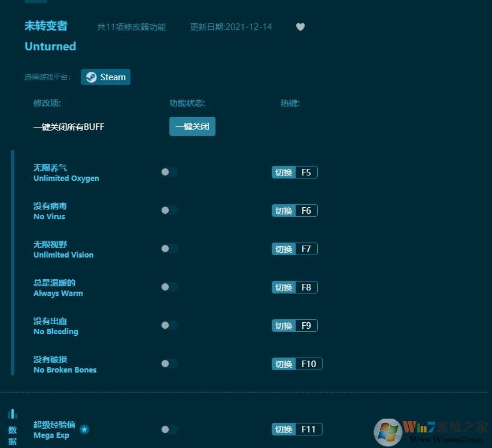The height and width of the screenshot is (448, 492).
Task: Click 切换 F6 for No Virus
Action: click(294, 210)
